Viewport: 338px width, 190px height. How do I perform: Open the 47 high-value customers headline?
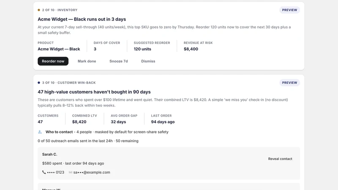94,92
